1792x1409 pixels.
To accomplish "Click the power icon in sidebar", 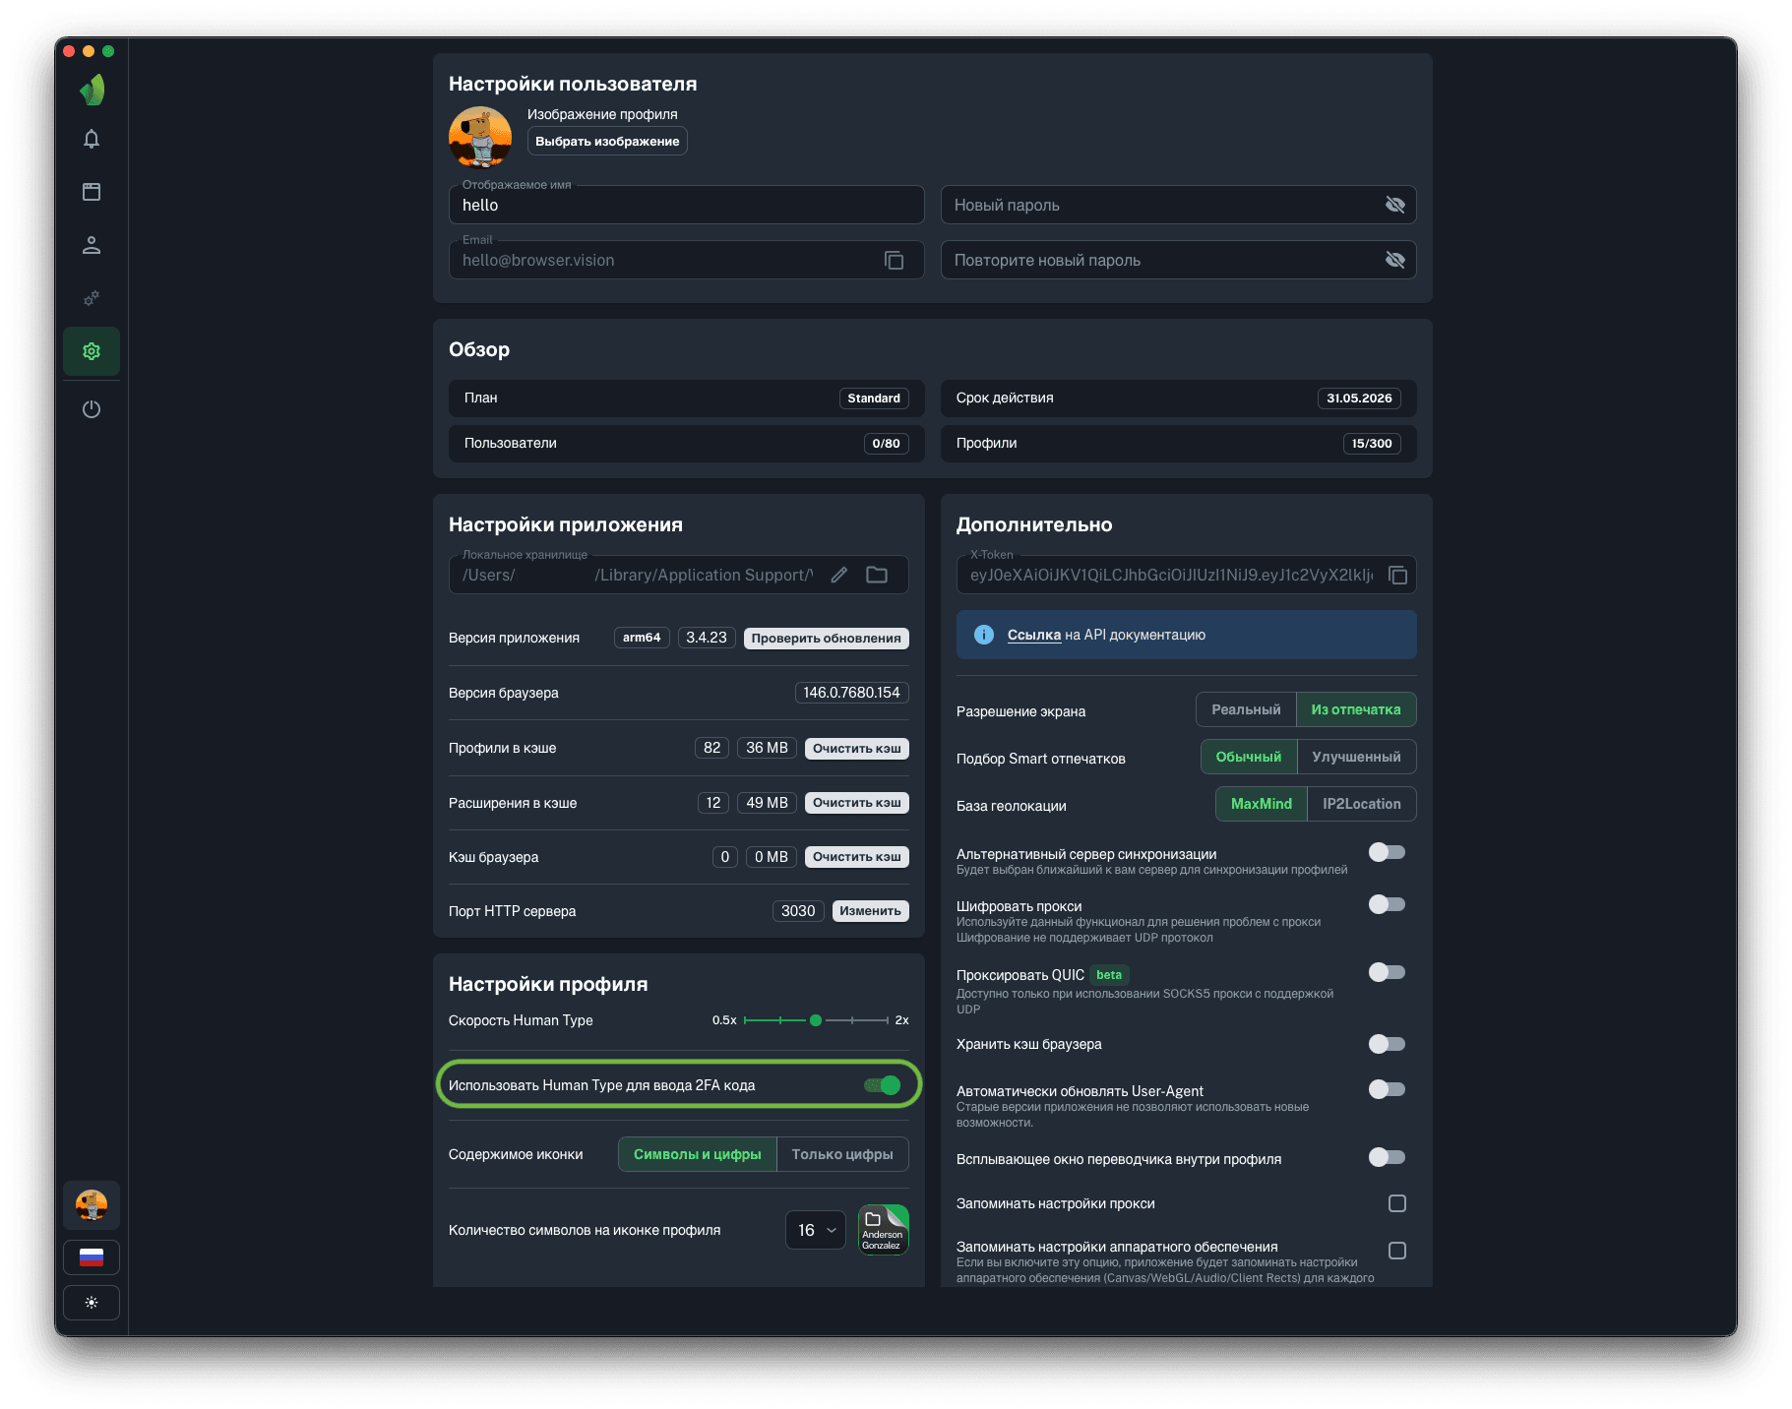I will pos(92,409).
